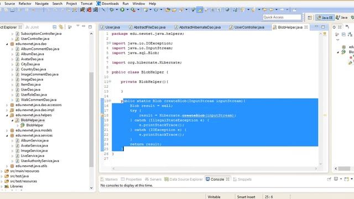Open the Servers view tab
This screenshot has height=199, width=354.
click(153, 179)
